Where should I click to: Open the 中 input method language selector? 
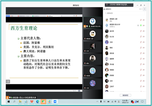tap(115, 102)
